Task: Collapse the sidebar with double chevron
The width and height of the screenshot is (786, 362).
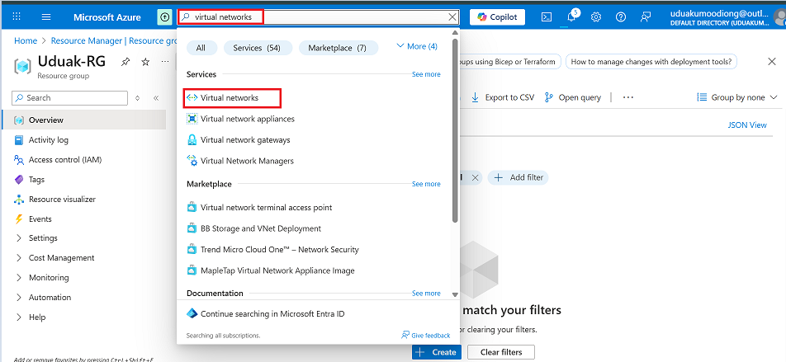Action: pyautogui.click(x=156, y=98)
